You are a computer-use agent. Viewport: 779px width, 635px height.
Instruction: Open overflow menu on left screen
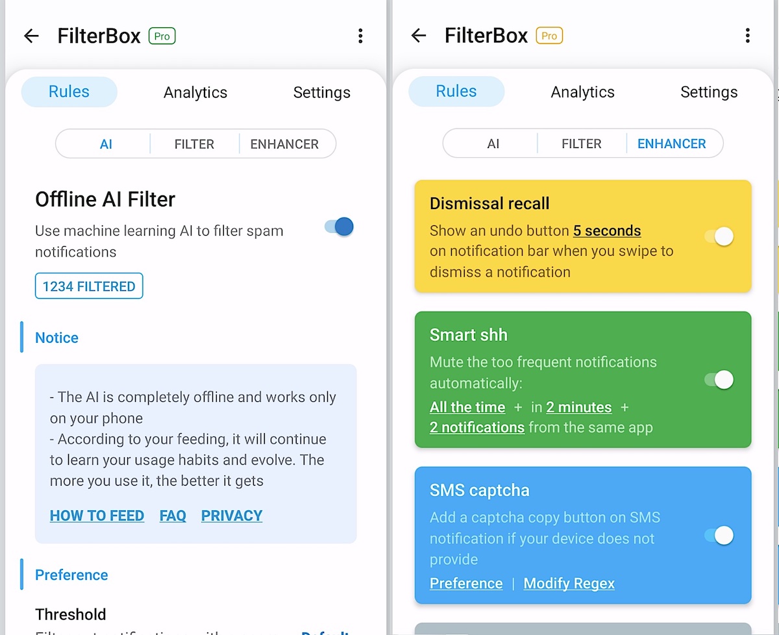click(360, 36)
